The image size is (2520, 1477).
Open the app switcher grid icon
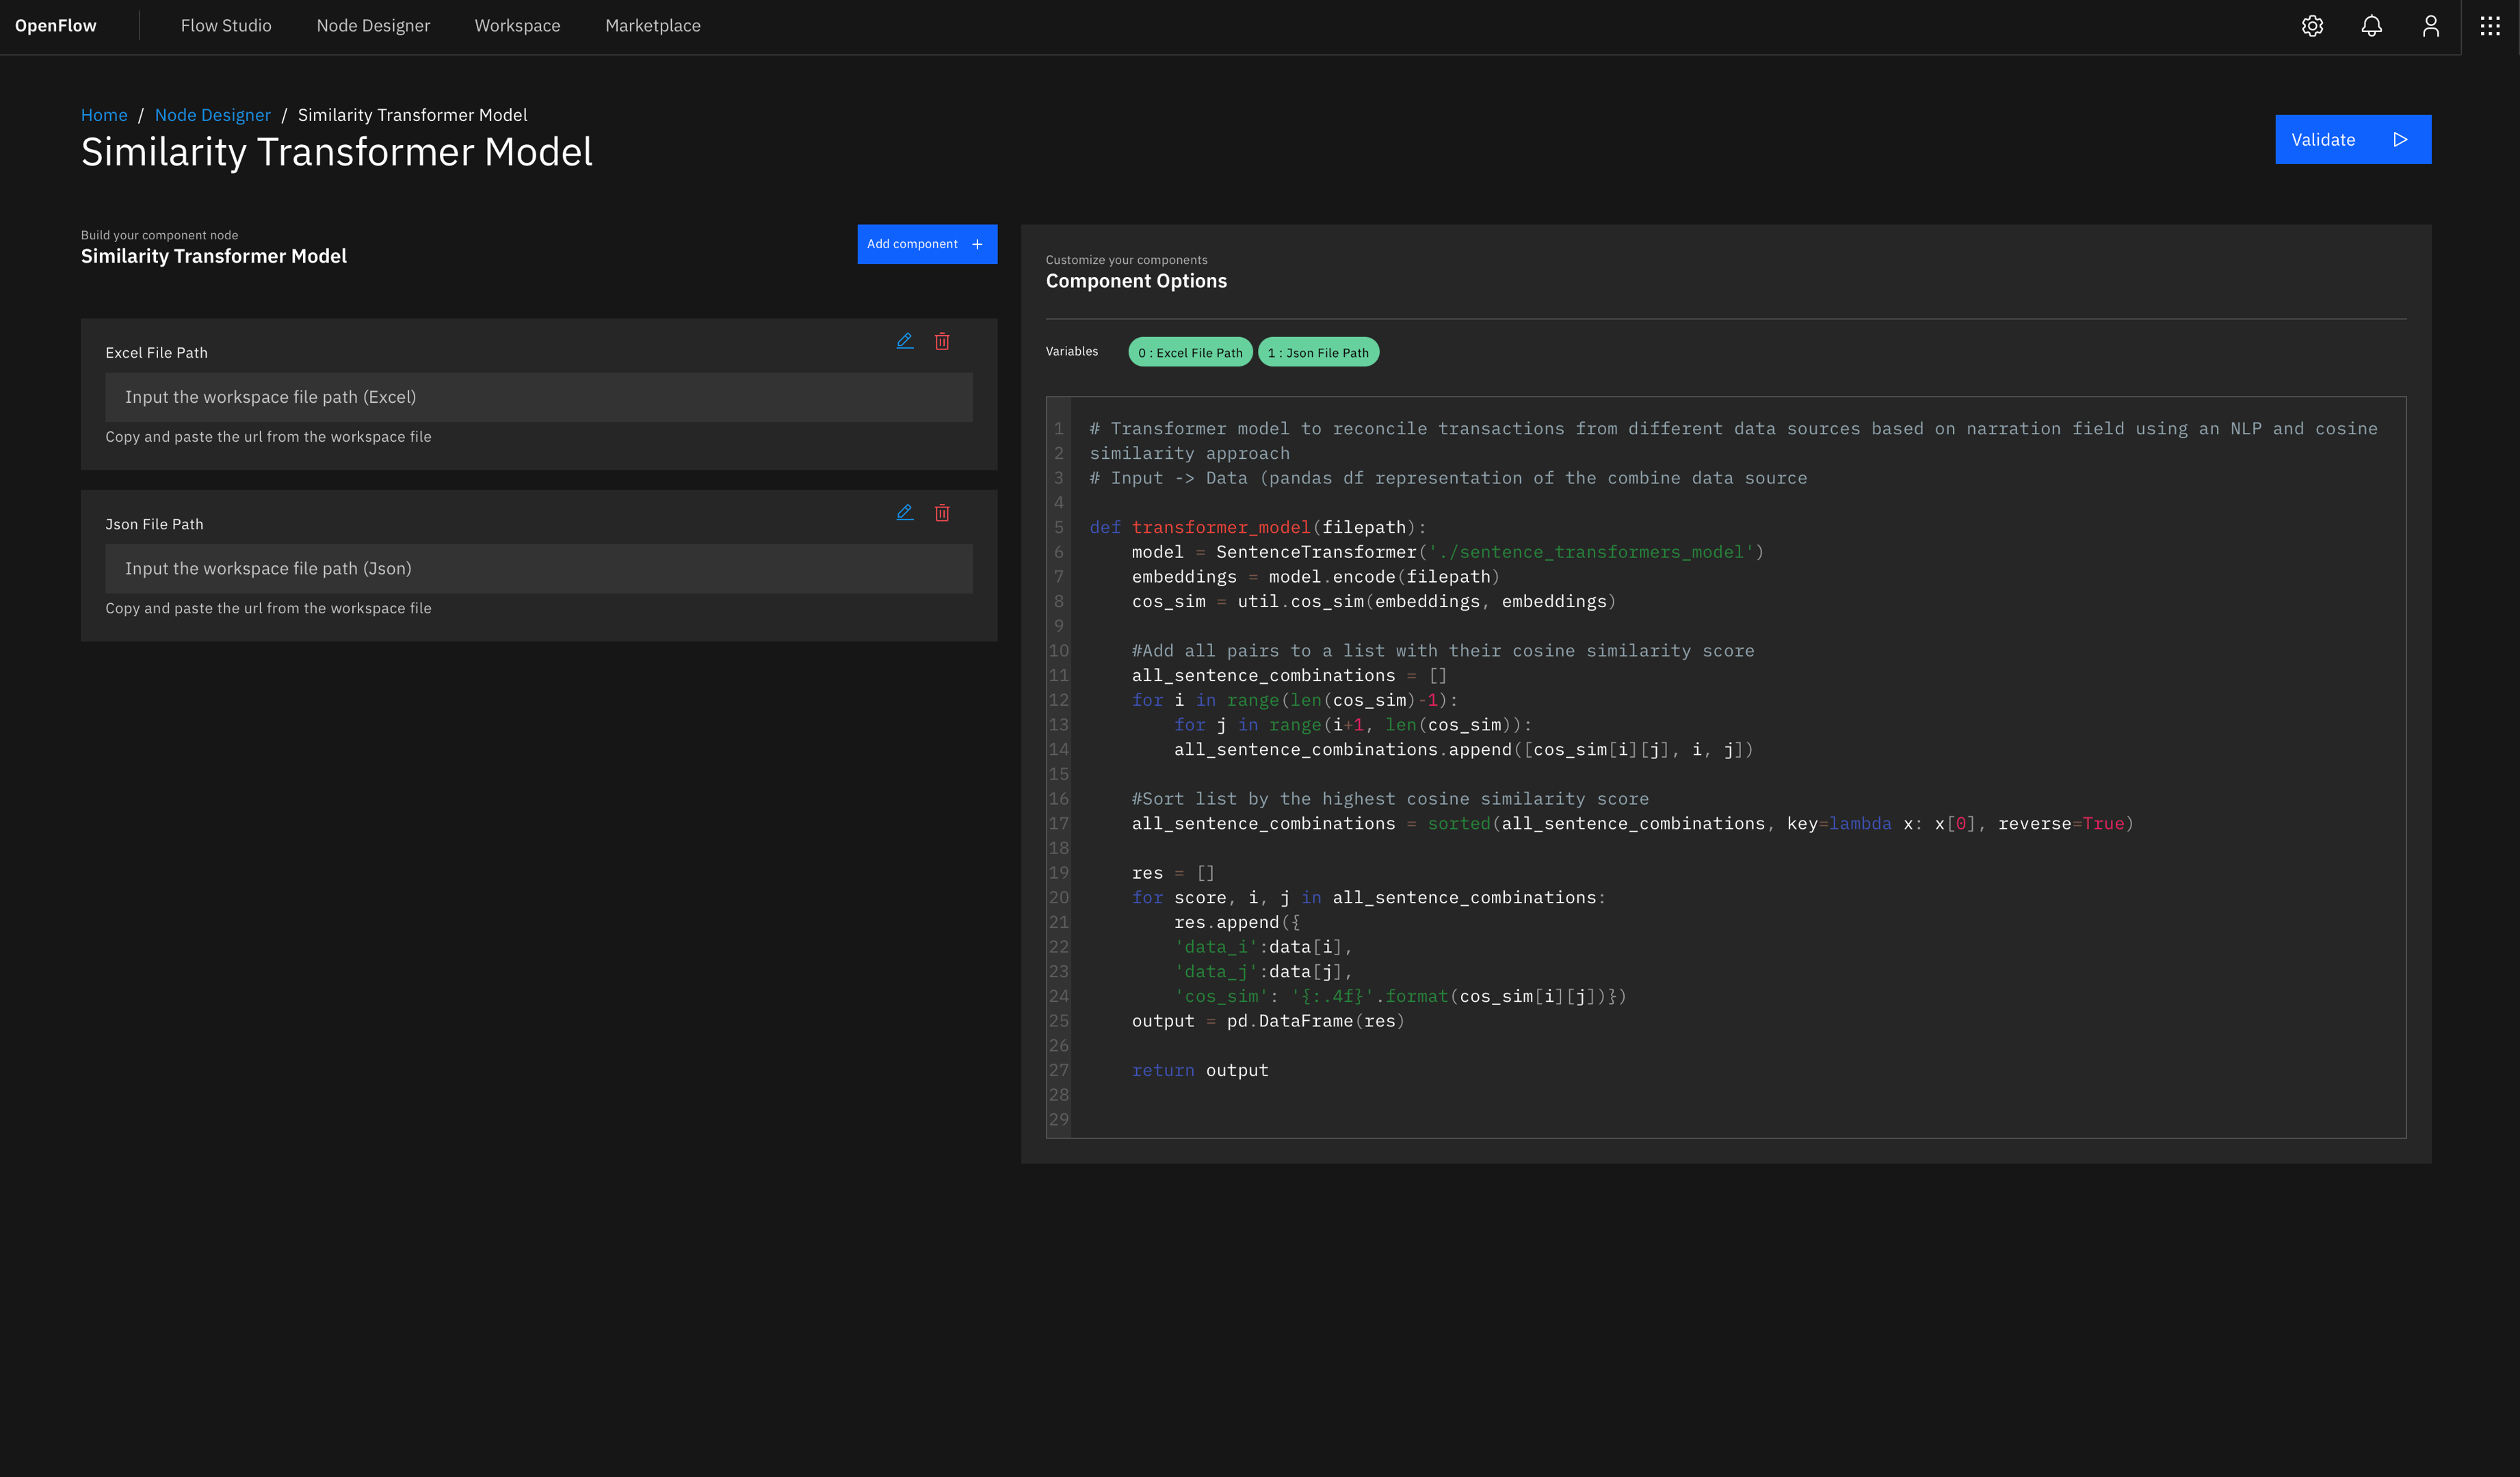pyautogui.click(x=2490, y=26)
